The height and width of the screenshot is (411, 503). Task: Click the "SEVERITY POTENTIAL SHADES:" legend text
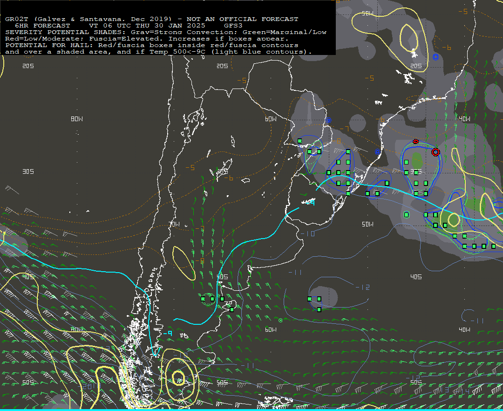[66, 32]
